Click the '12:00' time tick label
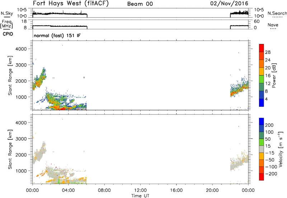Image resolution: width=287 pixels, height=198 pixels. pyautogui.click(x=140, y=190)
